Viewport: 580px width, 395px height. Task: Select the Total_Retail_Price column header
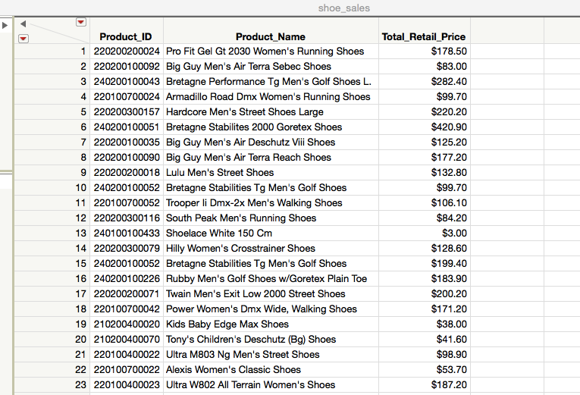tap(424, 36)
